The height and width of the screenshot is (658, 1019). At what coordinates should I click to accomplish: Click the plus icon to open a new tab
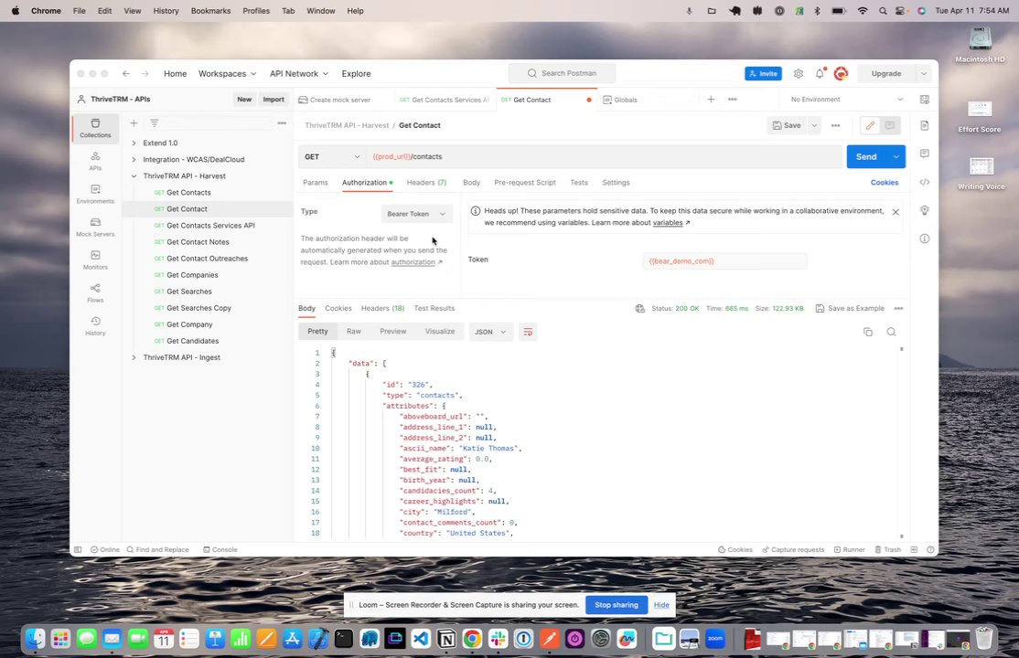(x=711, y=100)
